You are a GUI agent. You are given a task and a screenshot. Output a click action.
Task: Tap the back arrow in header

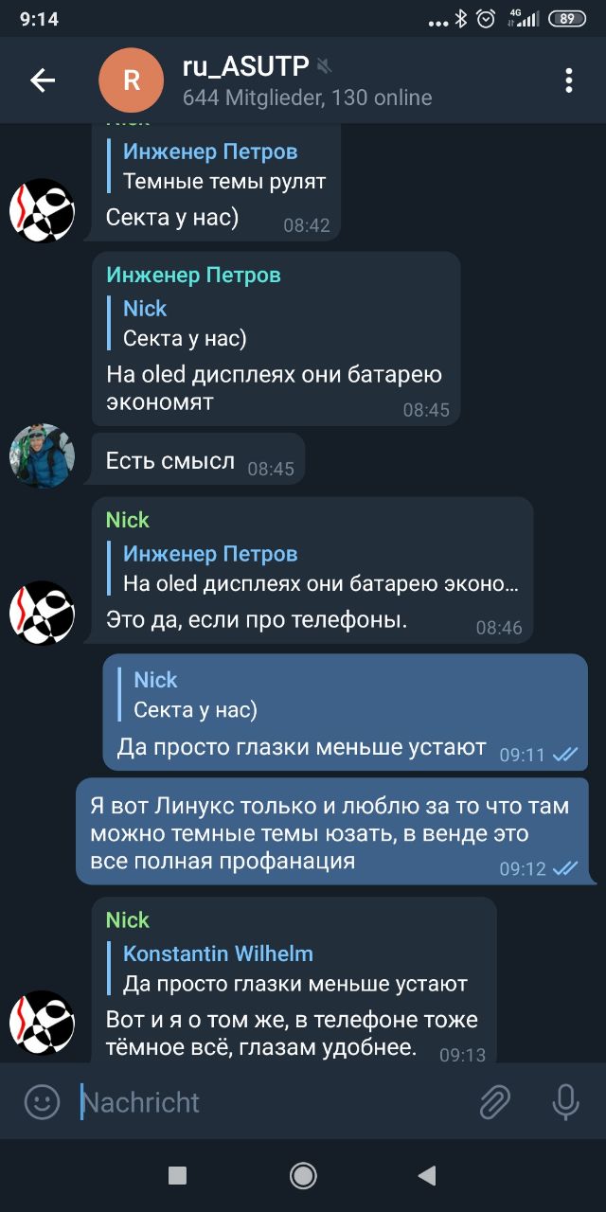[43, 80]
